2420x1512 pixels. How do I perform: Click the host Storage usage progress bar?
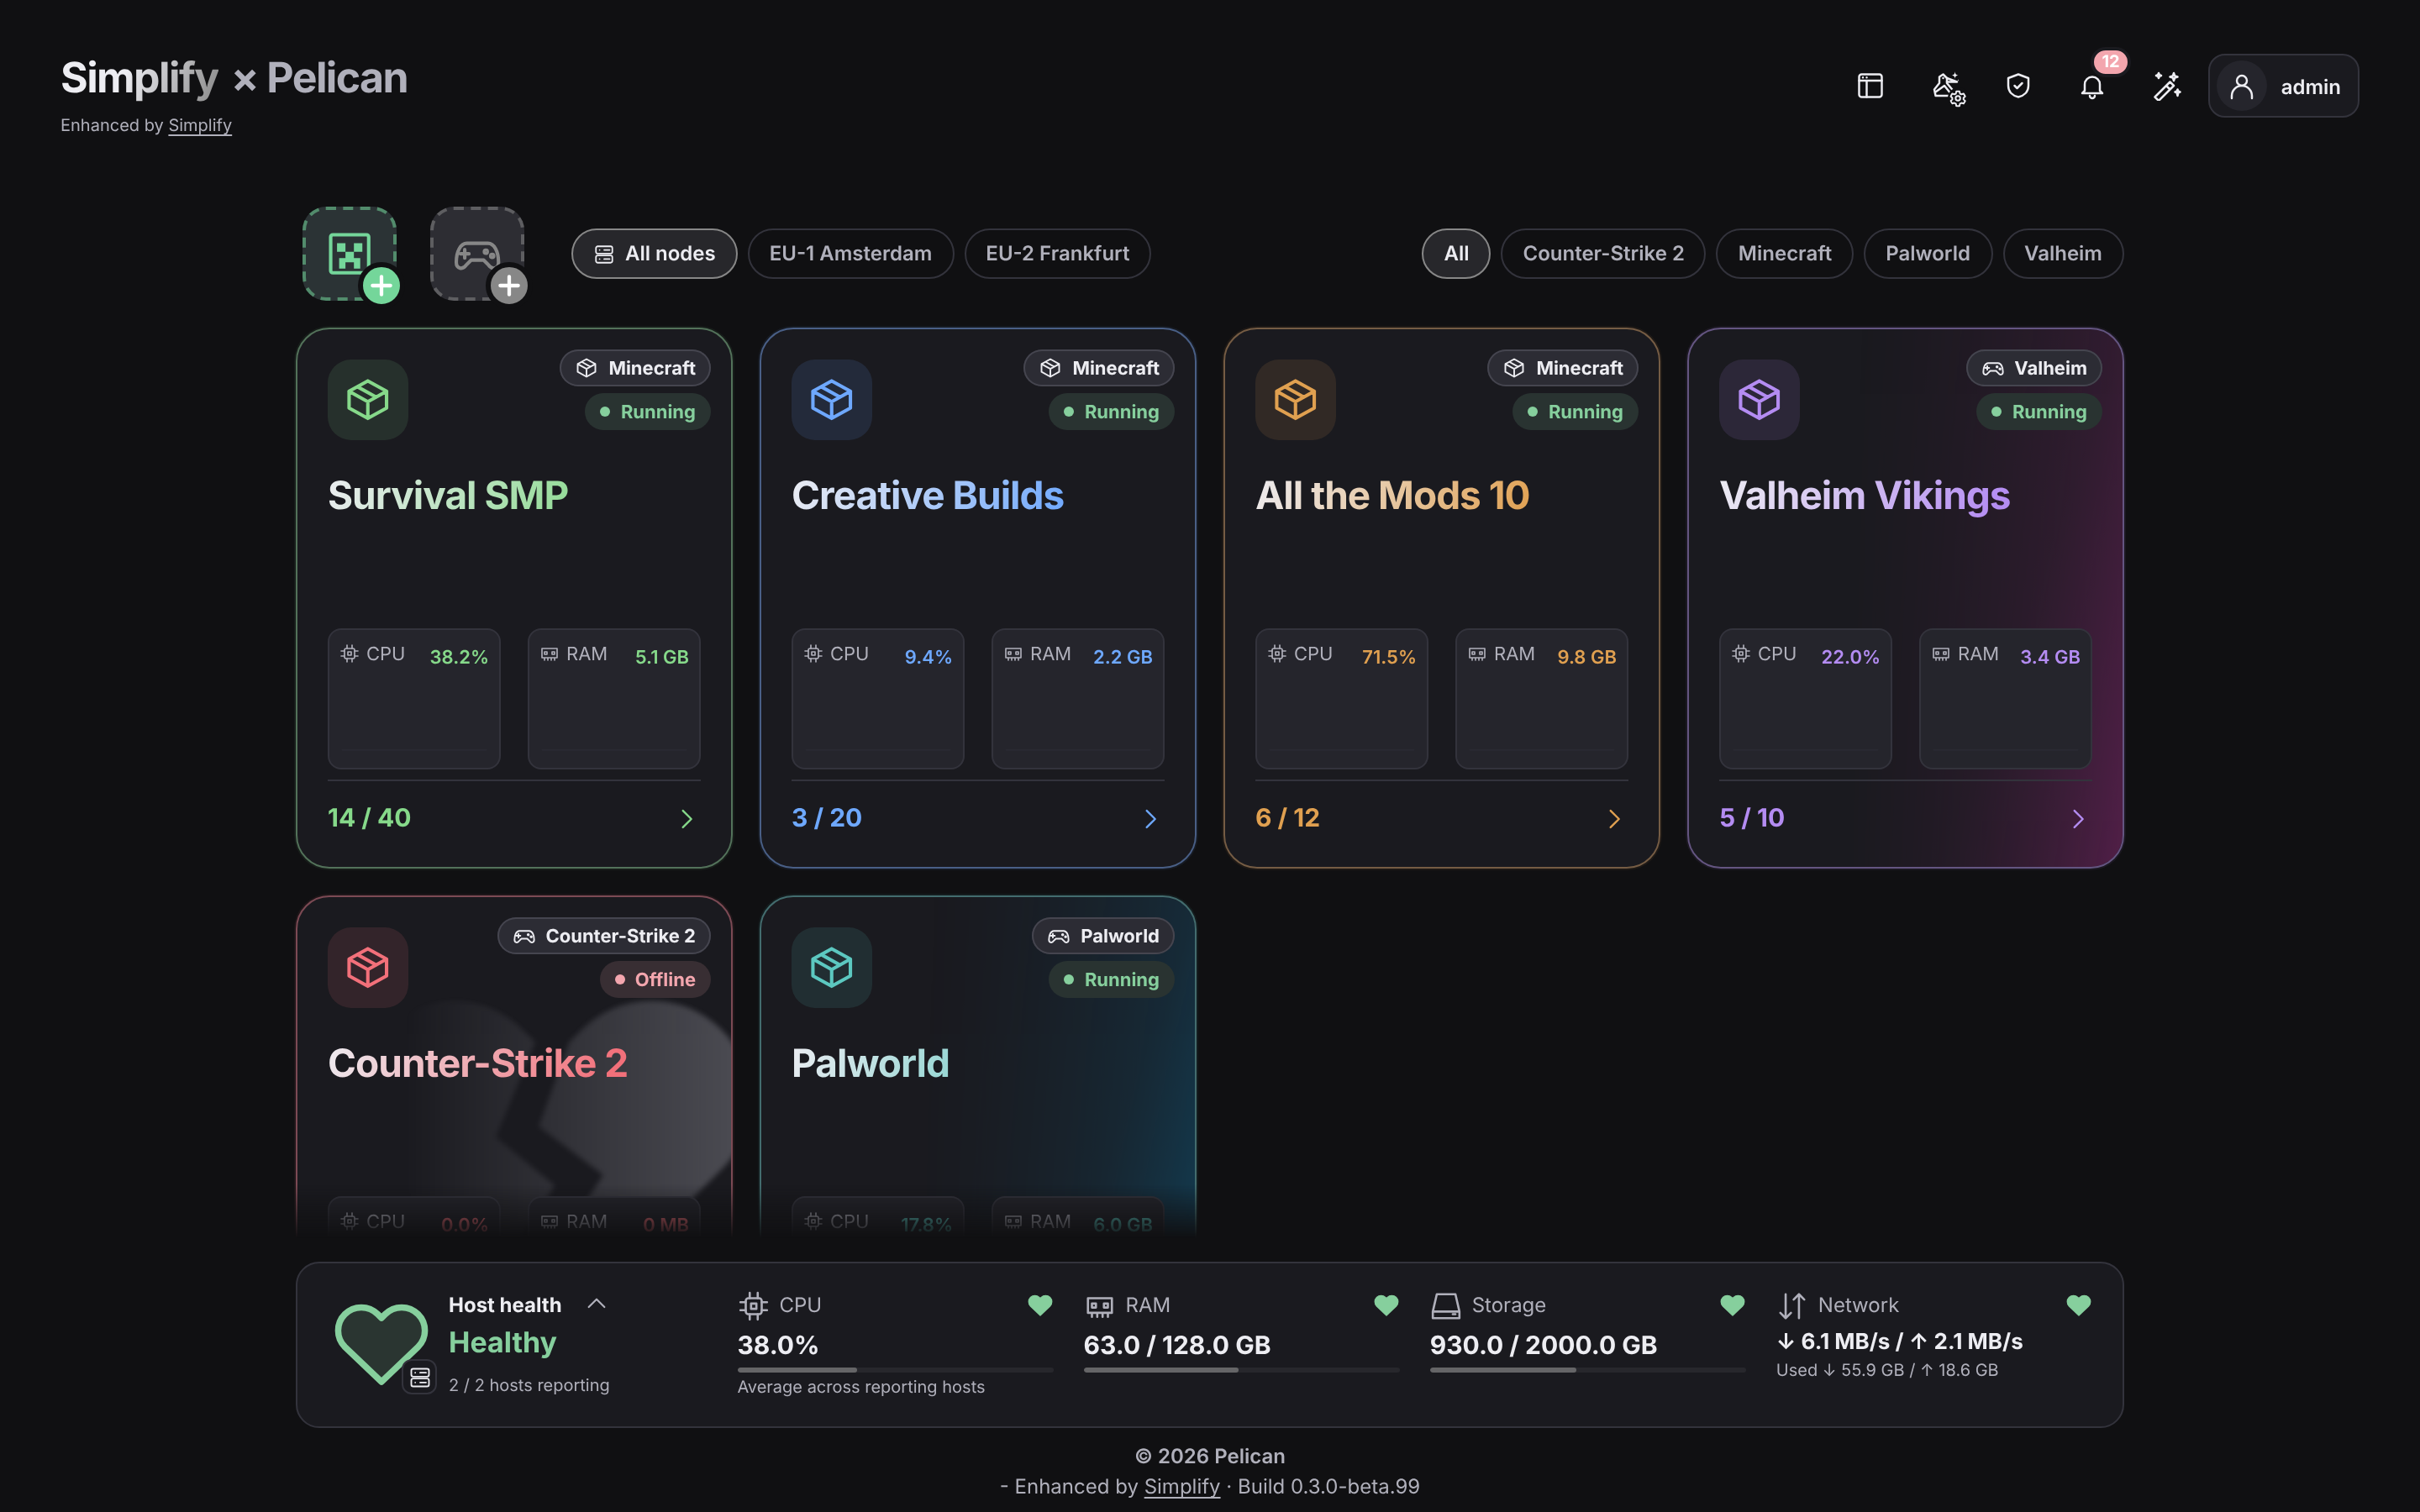click(x=1588, y=1370)
